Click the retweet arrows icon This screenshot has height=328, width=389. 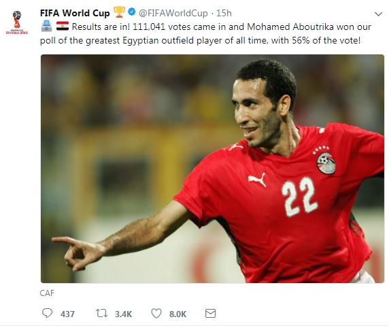point(102,313)
